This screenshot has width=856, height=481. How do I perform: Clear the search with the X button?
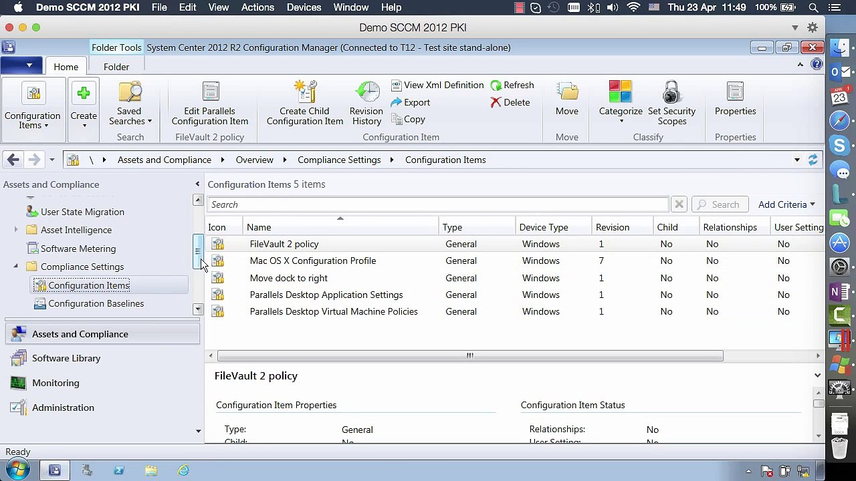tap(679, 204)
